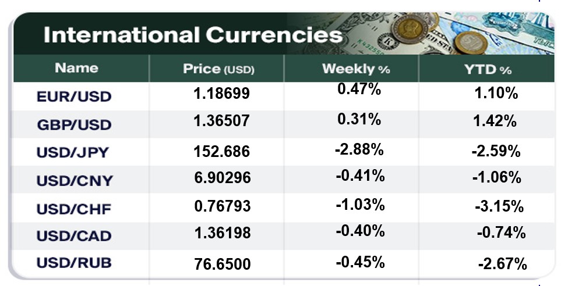Select the USD/CHF YTD value -3.15%
561x286 pixels.
click(499, 206)
